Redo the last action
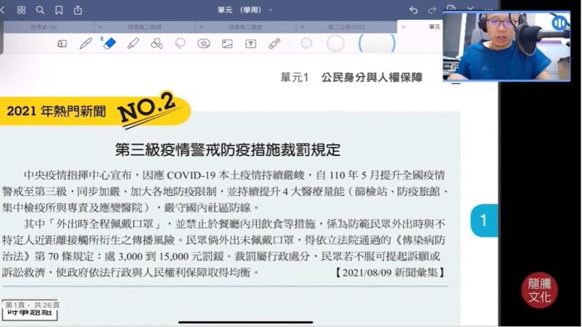The height and width of the screenshot is (327, 582). point(432,10)
